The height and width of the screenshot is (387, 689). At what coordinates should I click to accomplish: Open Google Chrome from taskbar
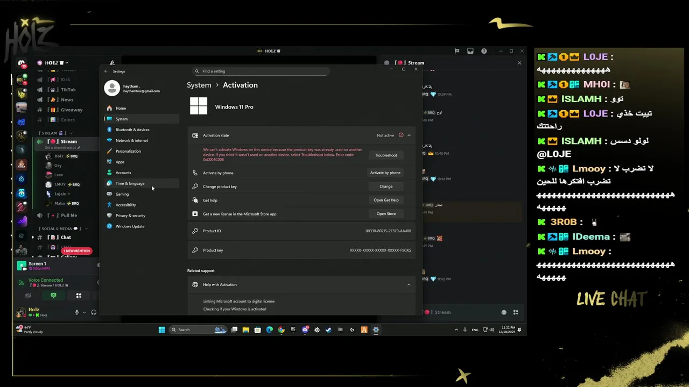[282, 329]
